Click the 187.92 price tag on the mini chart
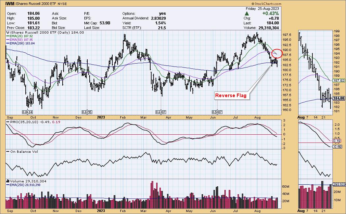Viewport: 346px width, 214px height. (339, 81)
